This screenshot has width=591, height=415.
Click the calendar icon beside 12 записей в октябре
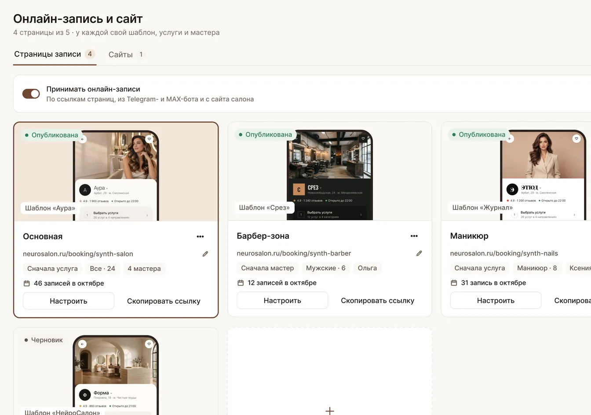tap(241, 283)
